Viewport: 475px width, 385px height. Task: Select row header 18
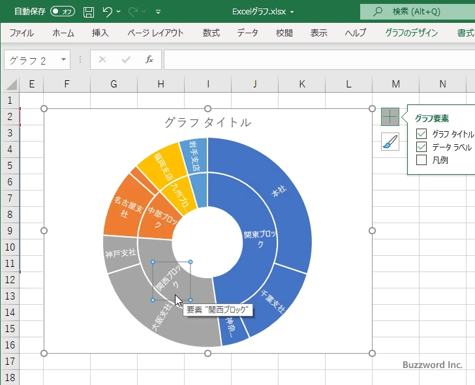(10, 377)
